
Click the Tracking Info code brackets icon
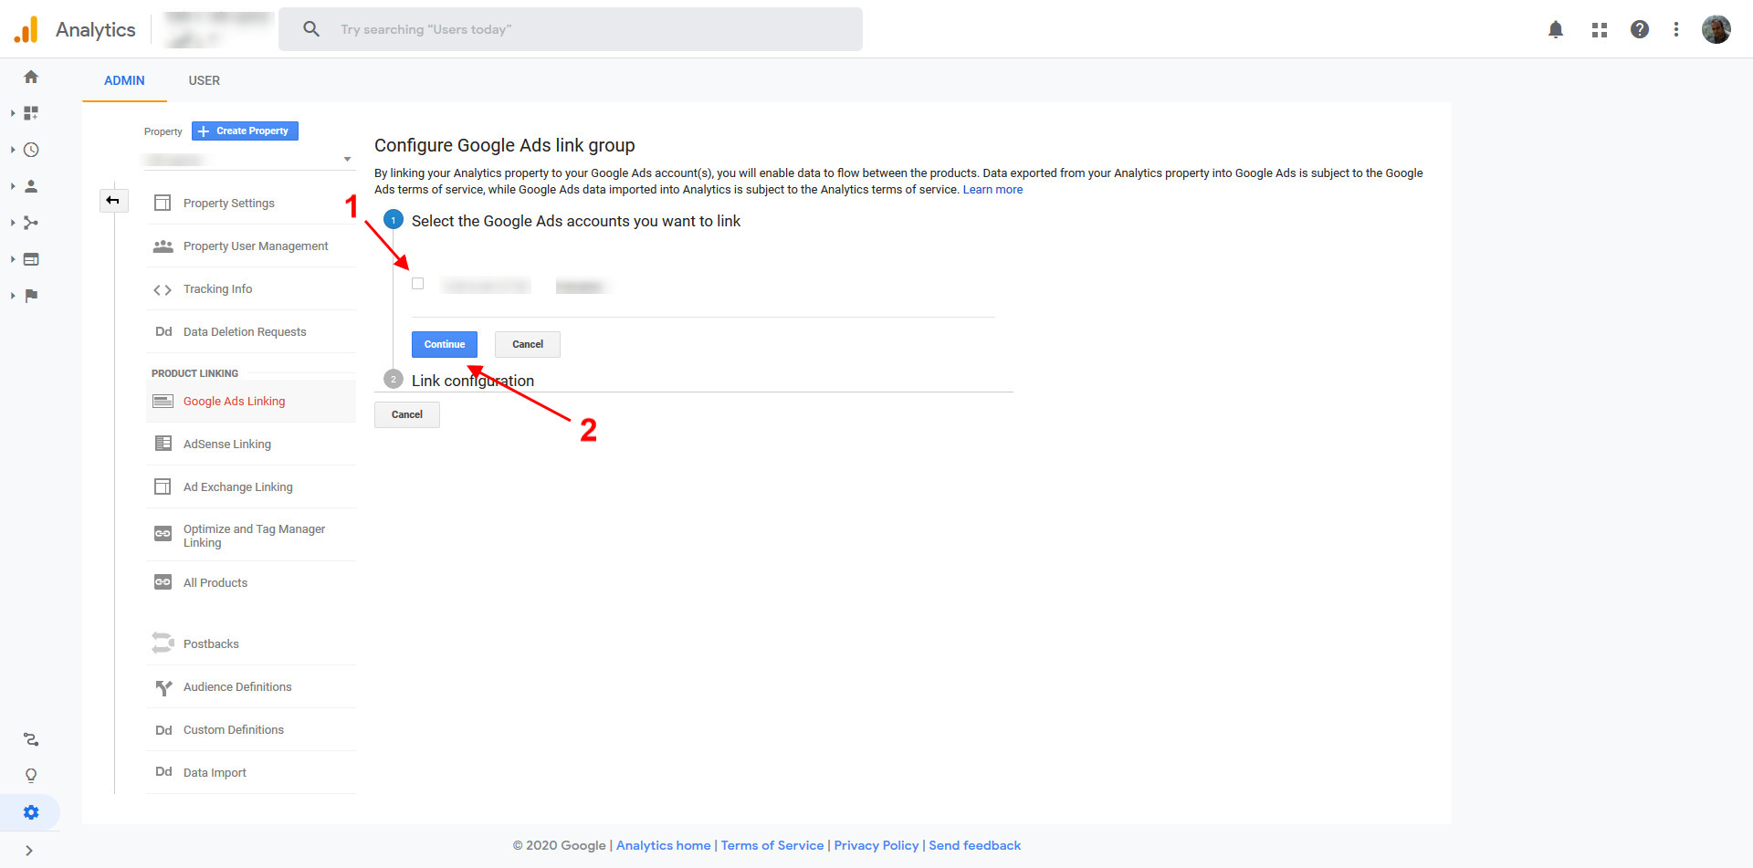pos(163,289)
